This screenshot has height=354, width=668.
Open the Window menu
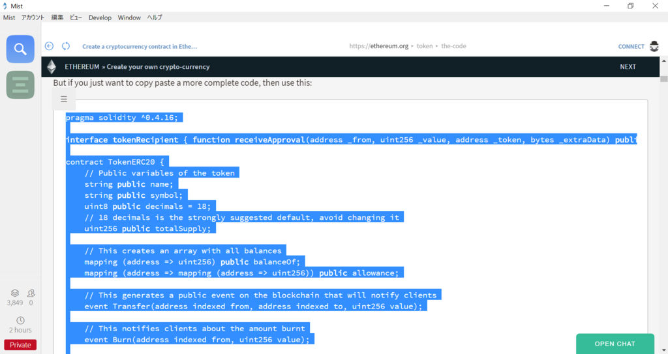click(129, 18)
